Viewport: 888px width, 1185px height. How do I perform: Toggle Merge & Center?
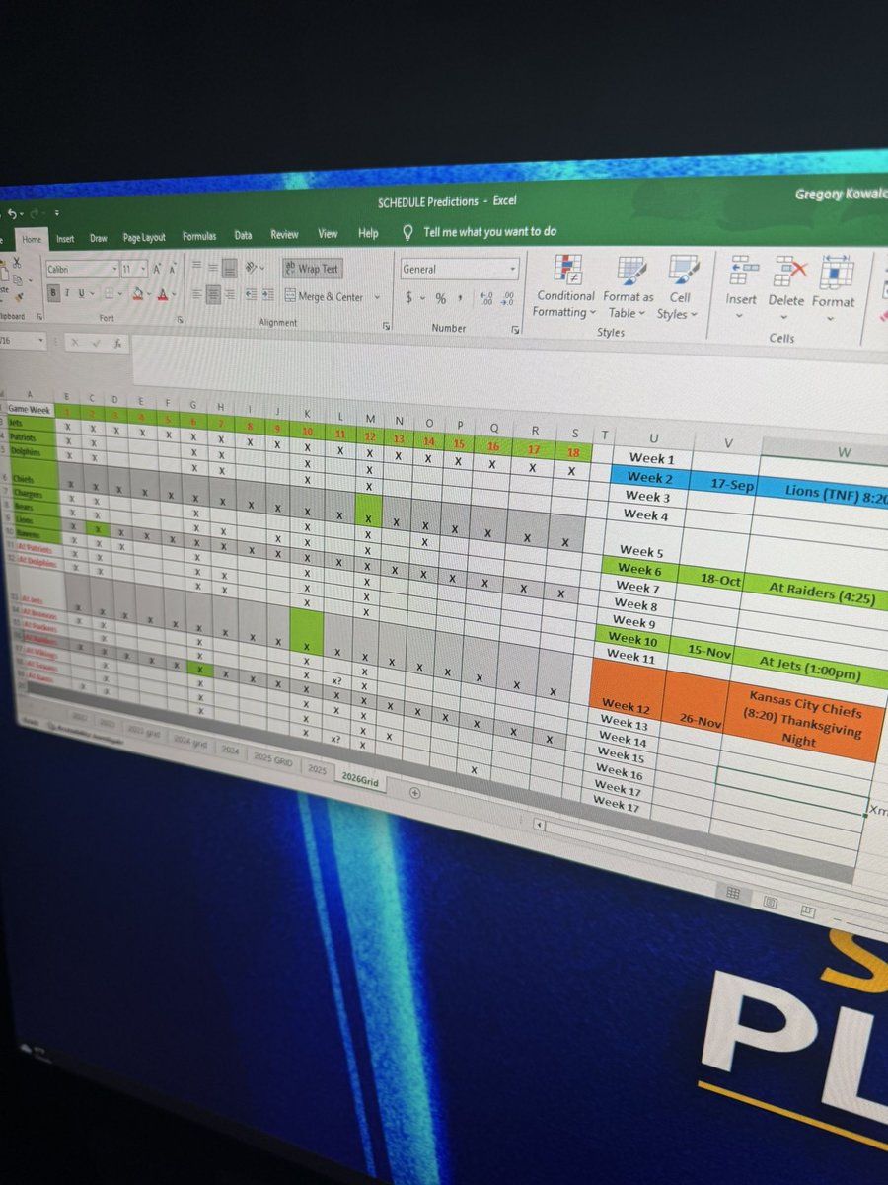pyautogui.click(x=325, y=296)
